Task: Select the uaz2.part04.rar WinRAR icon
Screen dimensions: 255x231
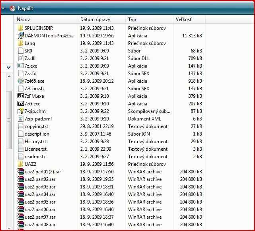Action: point(21,194)
